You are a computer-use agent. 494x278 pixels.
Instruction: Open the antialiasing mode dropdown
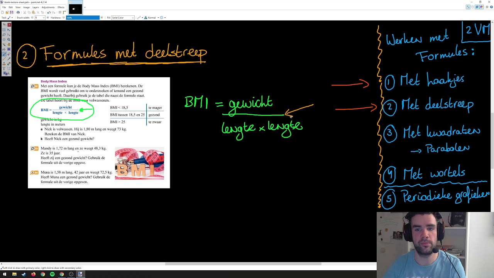pyautogui.click(x=140, y=18)
